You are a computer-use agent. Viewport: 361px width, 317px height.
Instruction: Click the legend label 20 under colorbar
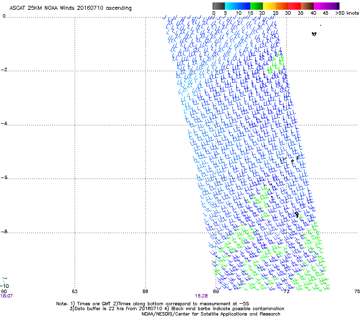point(262,13)
